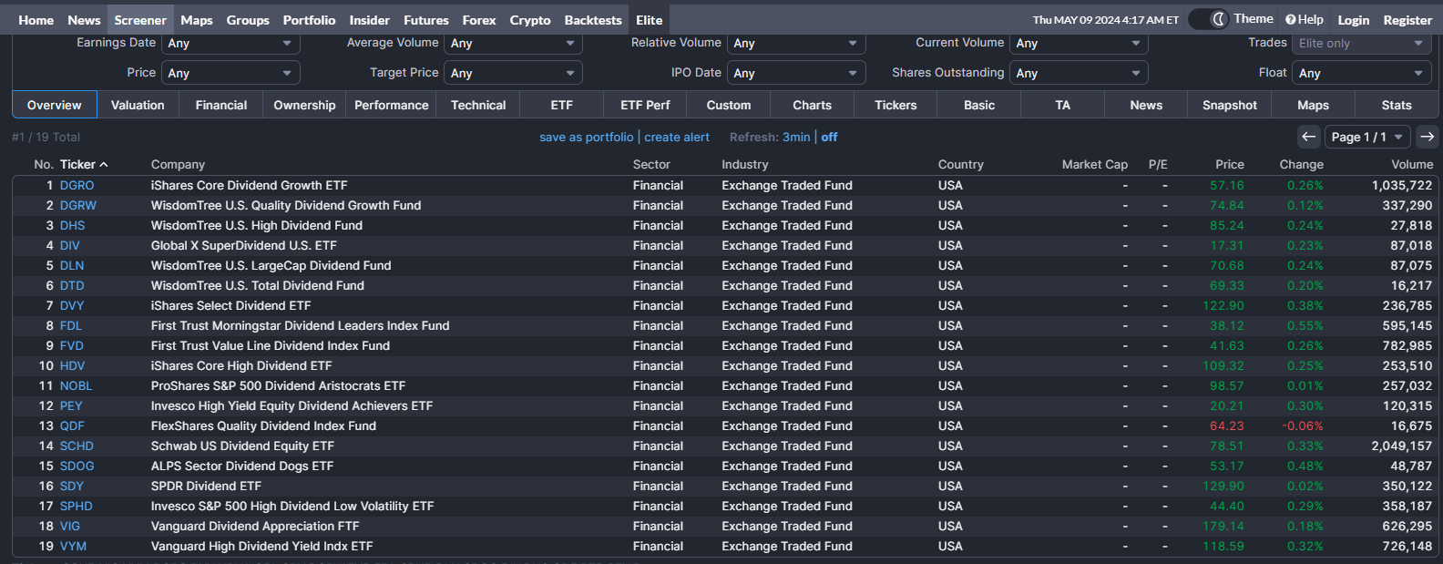The image size is (1443, 564).
Task: Select QDF change value -0.06%
Action: point(1303,426)
